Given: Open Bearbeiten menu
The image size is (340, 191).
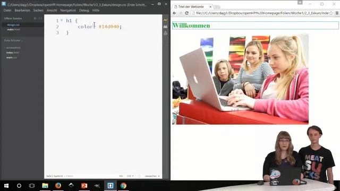Looking at the screenshot, I should coord(22,11).
